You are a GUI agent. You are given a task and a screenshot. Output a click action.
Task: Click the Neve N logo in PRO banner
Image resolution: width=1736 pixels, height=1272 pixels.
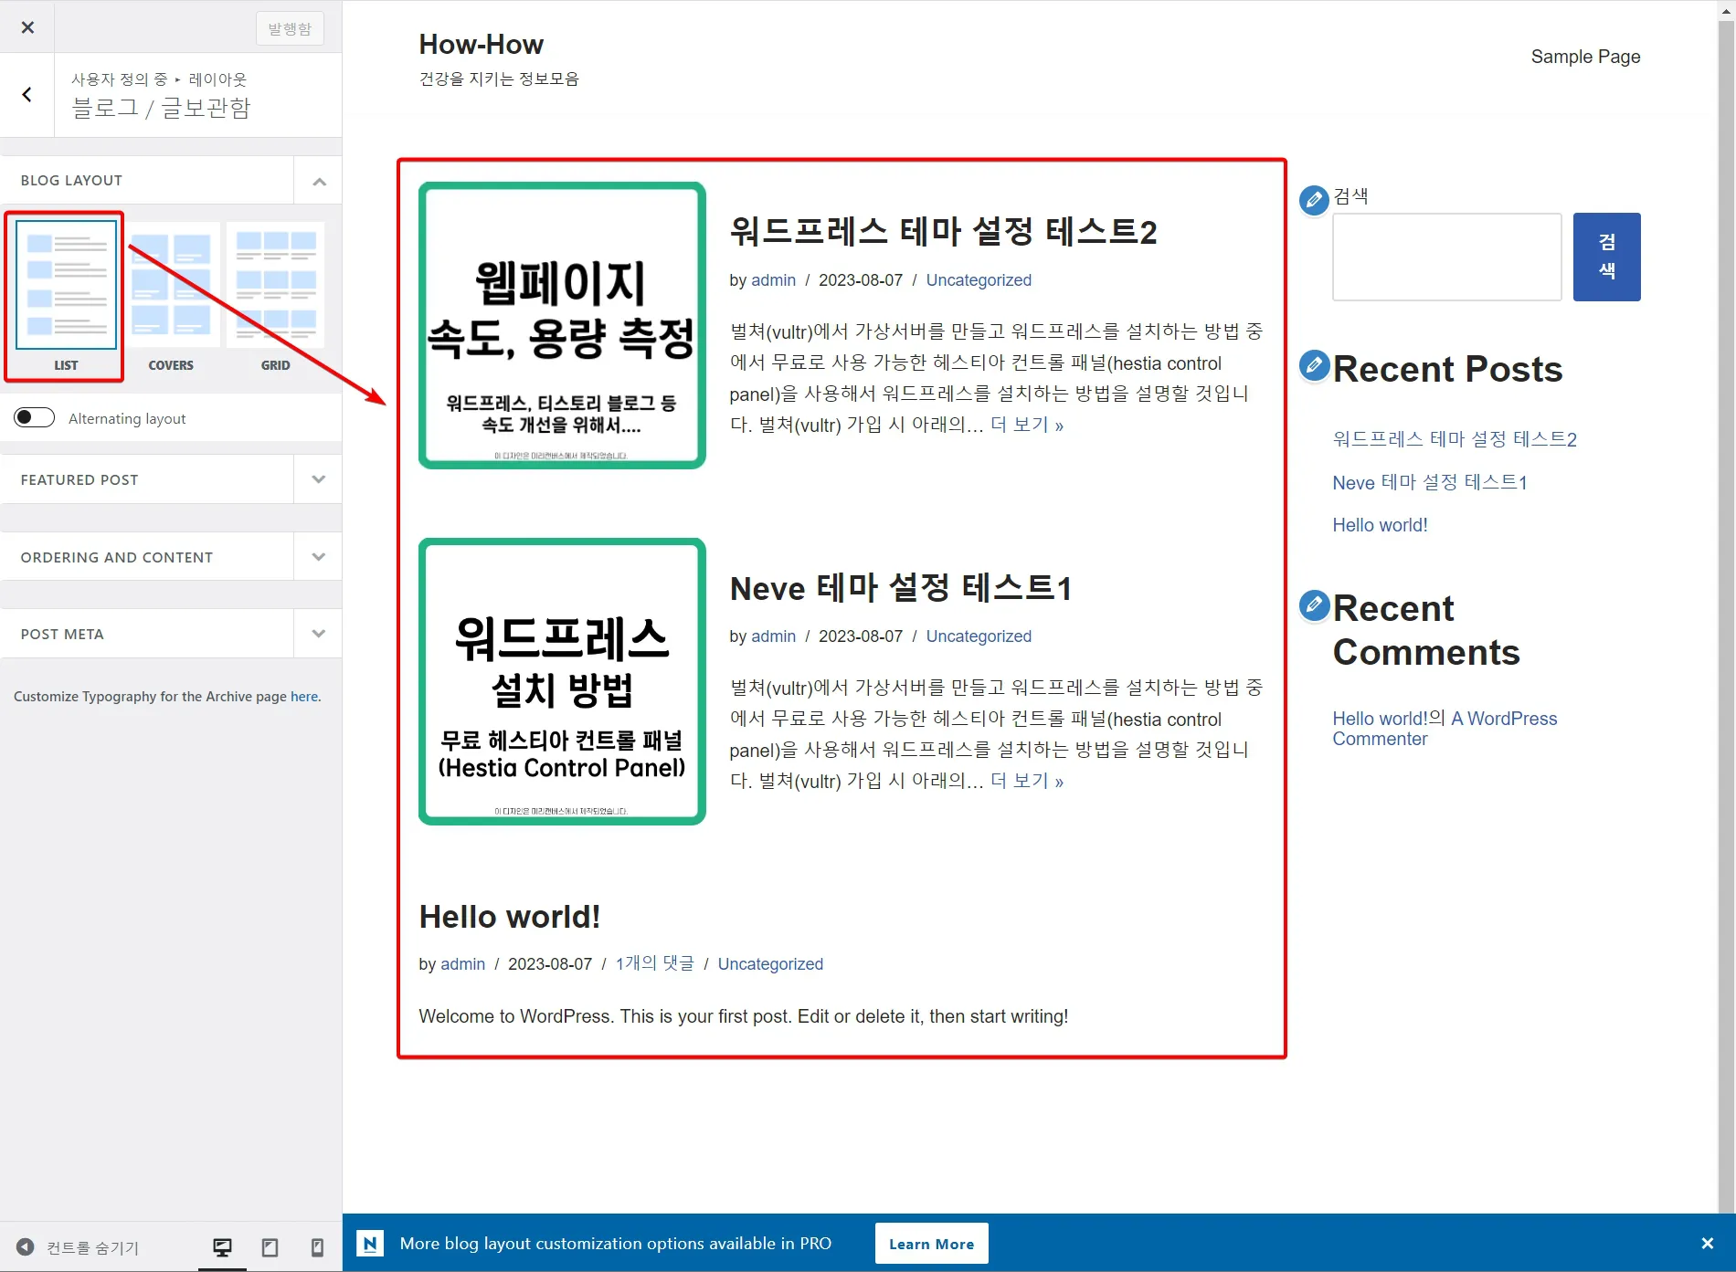click(370, 1243)
